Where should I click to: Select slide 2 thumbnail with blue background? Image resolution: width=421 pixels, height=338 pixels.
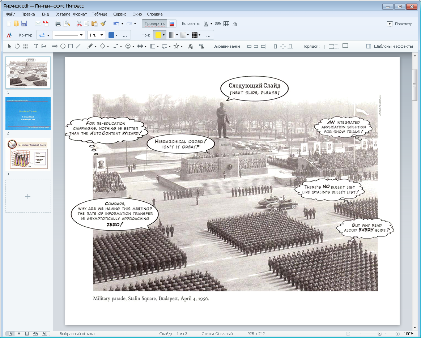pos(28,114)
